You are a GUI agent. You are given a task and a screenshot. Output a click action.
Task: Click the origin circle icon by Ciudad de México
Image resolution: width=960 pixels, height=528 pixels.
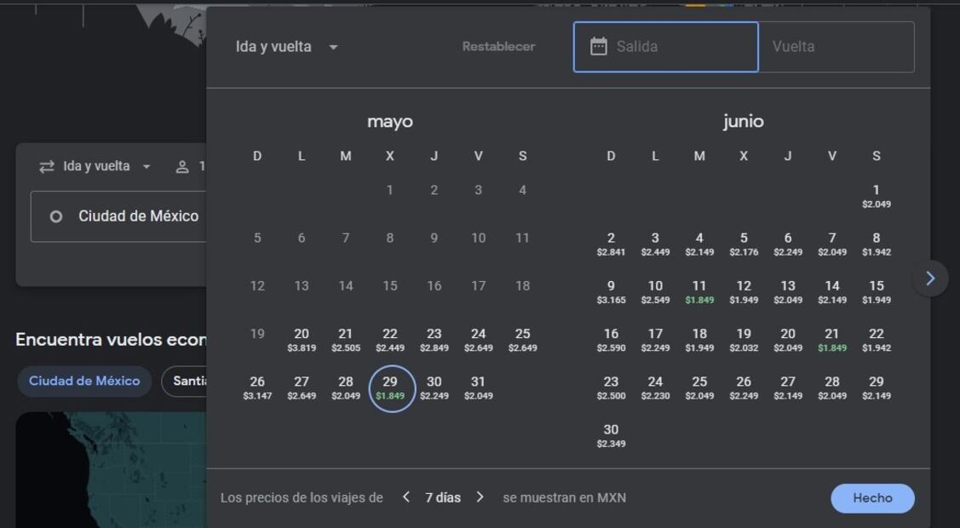coord(56,217)
